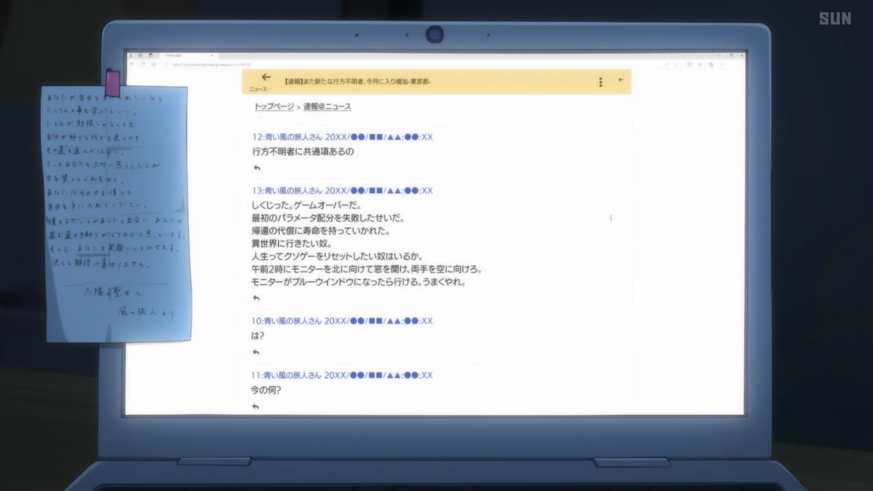Open the 速報@ニュース breadcrumb link
873x491 pixels.
[327, 106]
